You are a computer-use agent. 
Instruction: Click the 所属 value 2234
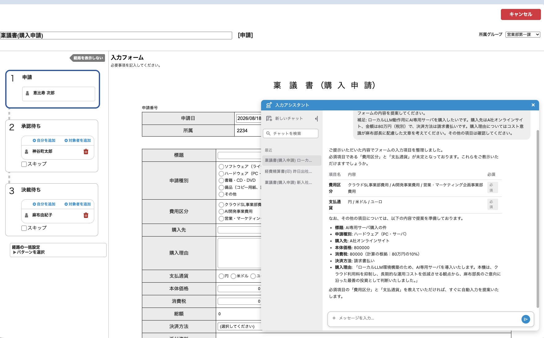pos(242,131)
